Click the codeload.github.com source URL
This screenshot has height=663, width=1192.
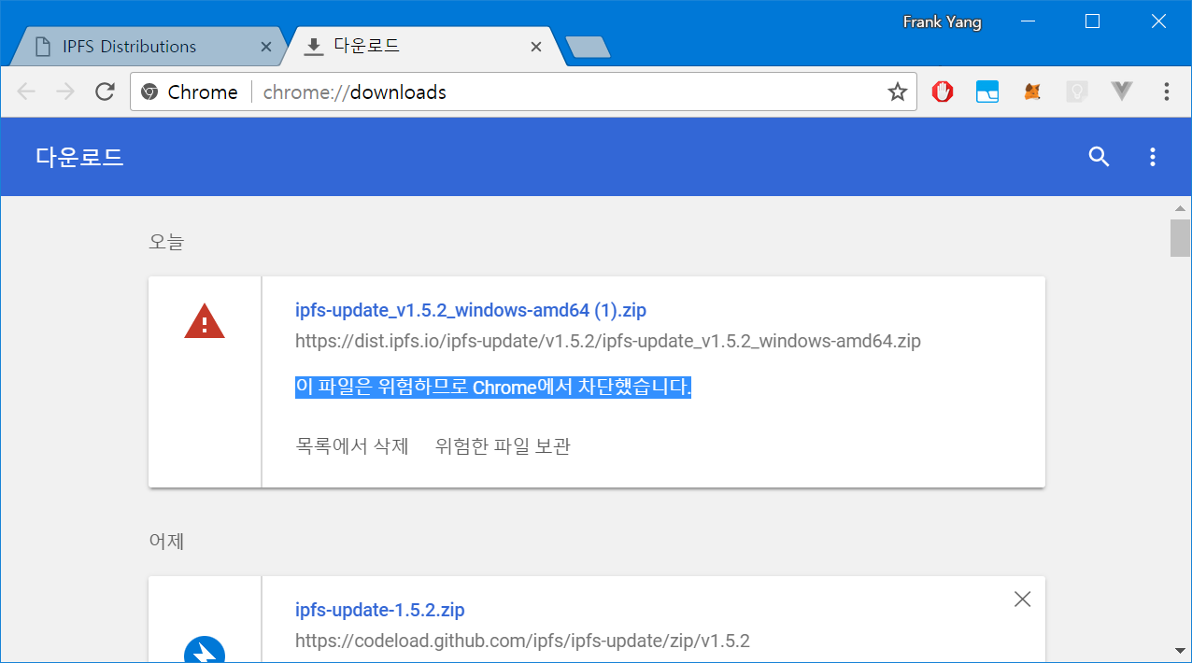coord(522,641)
